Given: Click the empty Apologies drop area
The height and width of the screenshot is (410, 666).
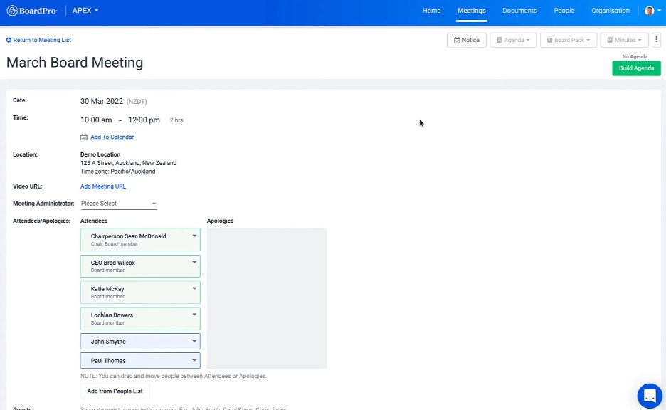Looking at the screenshot, I should pyautogui.click(x=267, y=298).
